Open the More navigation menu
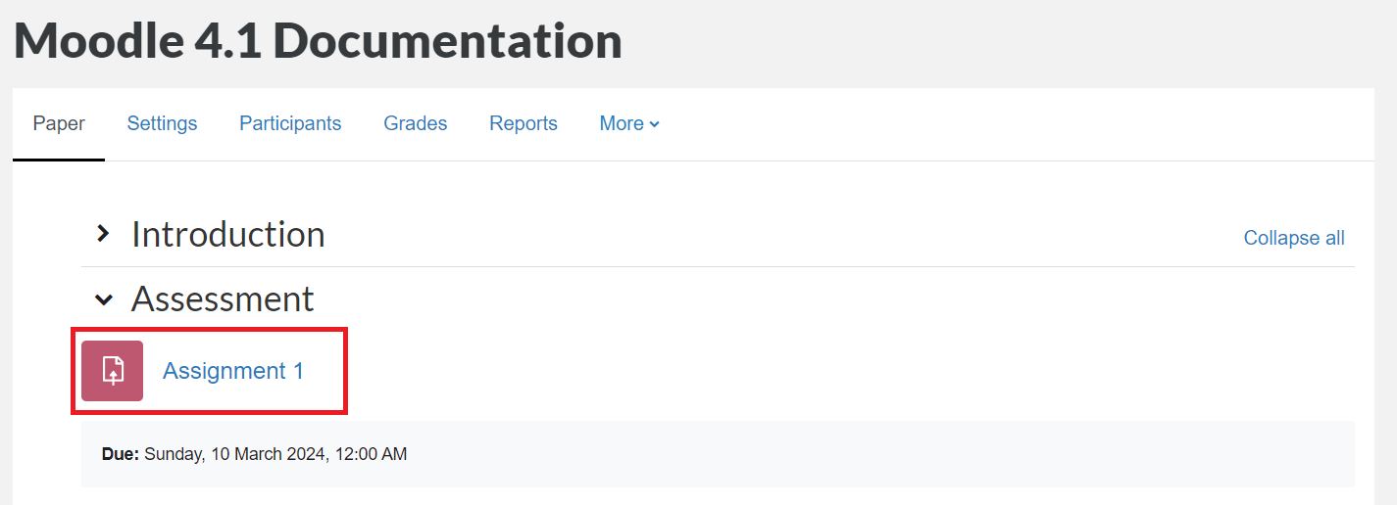 (x=623, y=123)
